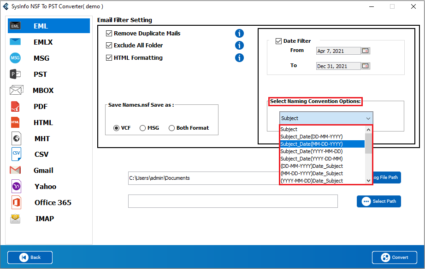Select Subject_Date(YYYY-MM-DD) option
Image resolution: width=425 pixels, height=269 pixels.
click(x=322, y=151)
